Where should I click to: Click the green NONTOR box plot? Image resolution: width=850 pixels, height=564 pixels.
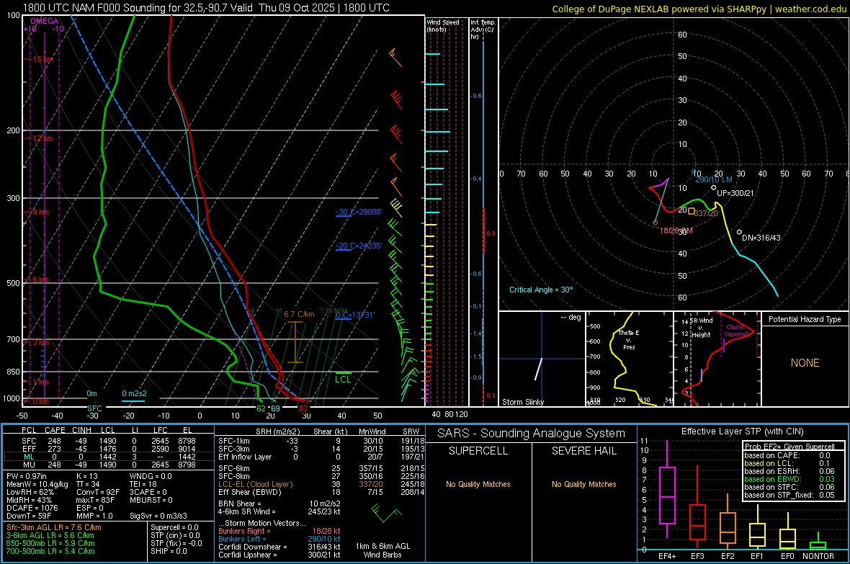[818, 542]
